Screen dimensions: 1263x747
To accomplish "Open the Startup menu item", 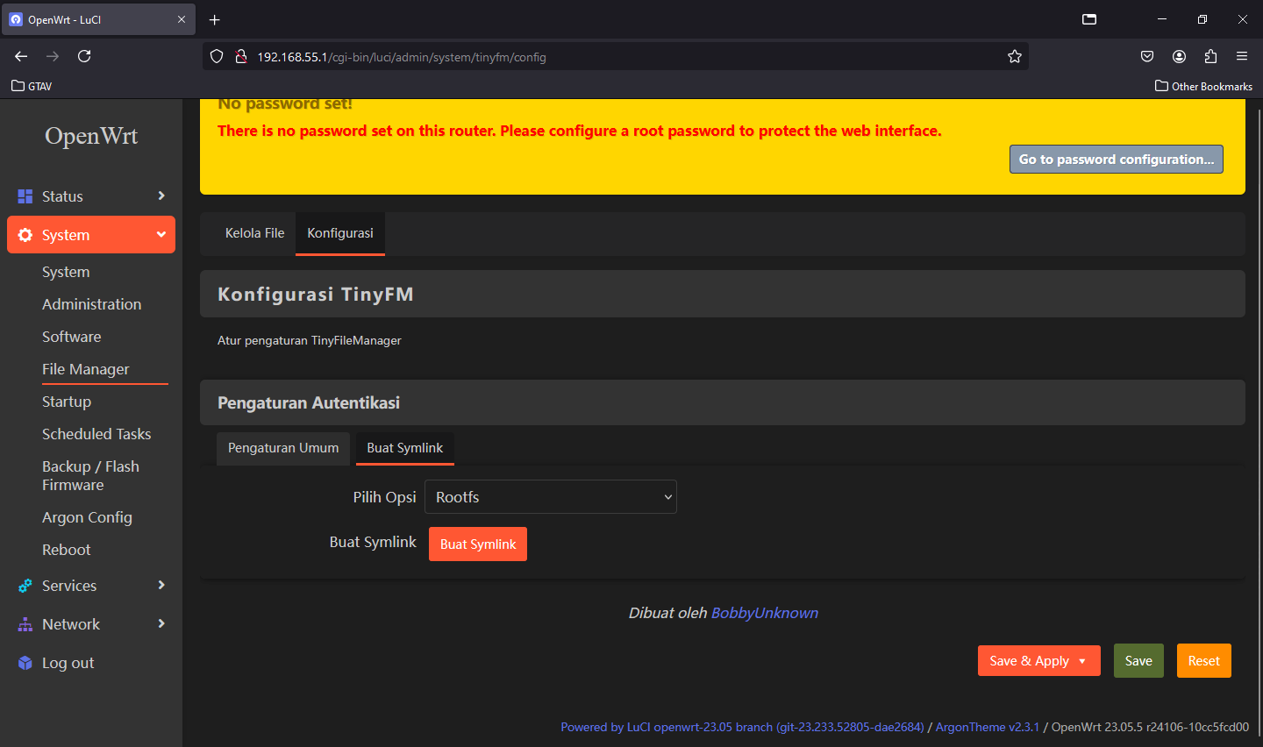I will click(67, 402).
